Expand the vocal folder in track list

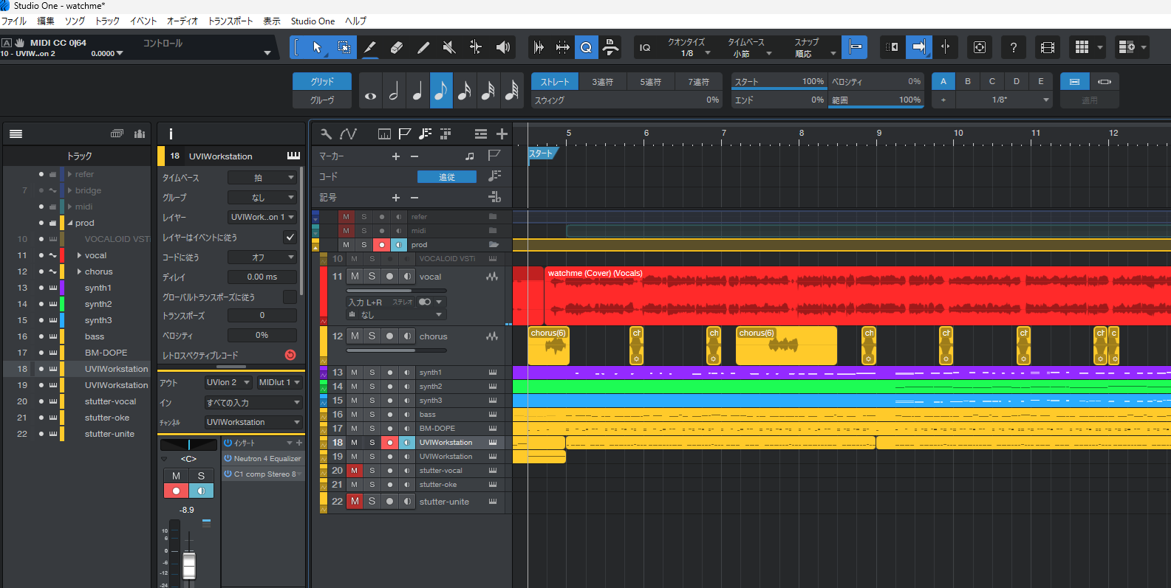click(79, 255)
